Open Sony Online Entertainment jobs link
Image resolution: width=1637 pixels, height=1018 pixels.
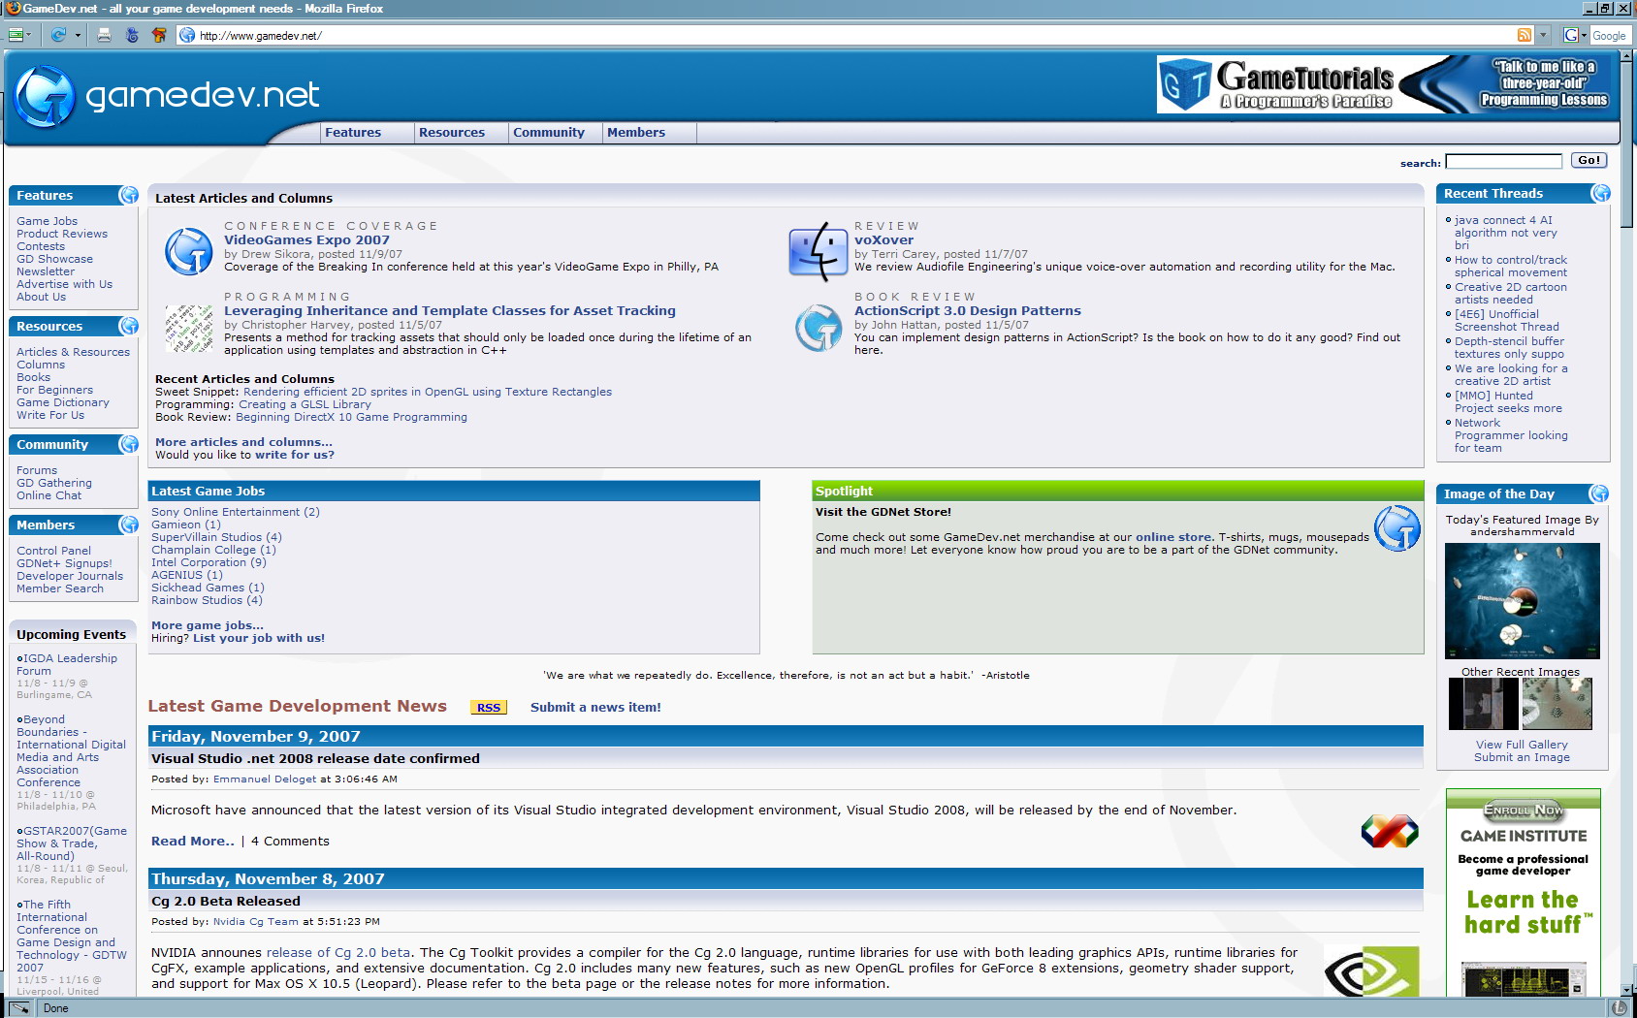235,512
